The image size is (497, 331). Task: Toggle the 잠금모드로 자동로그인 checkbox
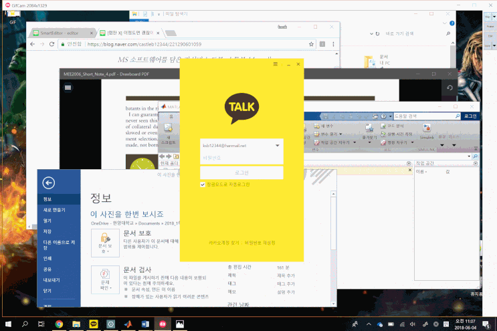click(203, 185)
